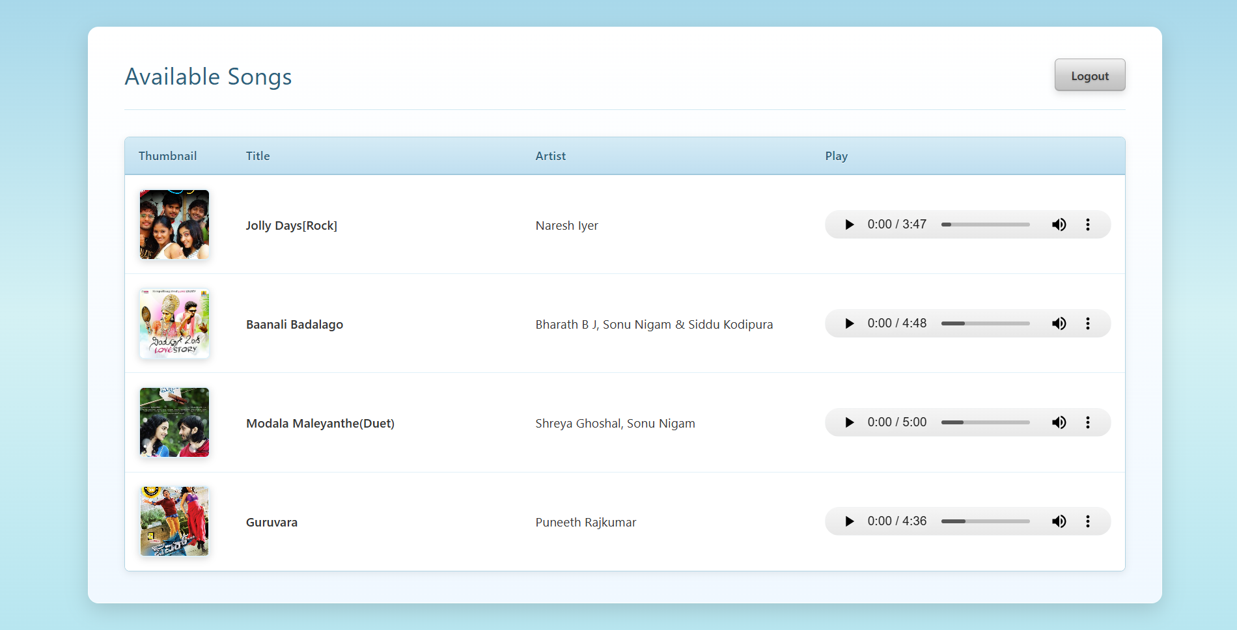
Task: Mute the Modala Maleyanthe(Duet) player volume
Action: [x=1059, y=422]
